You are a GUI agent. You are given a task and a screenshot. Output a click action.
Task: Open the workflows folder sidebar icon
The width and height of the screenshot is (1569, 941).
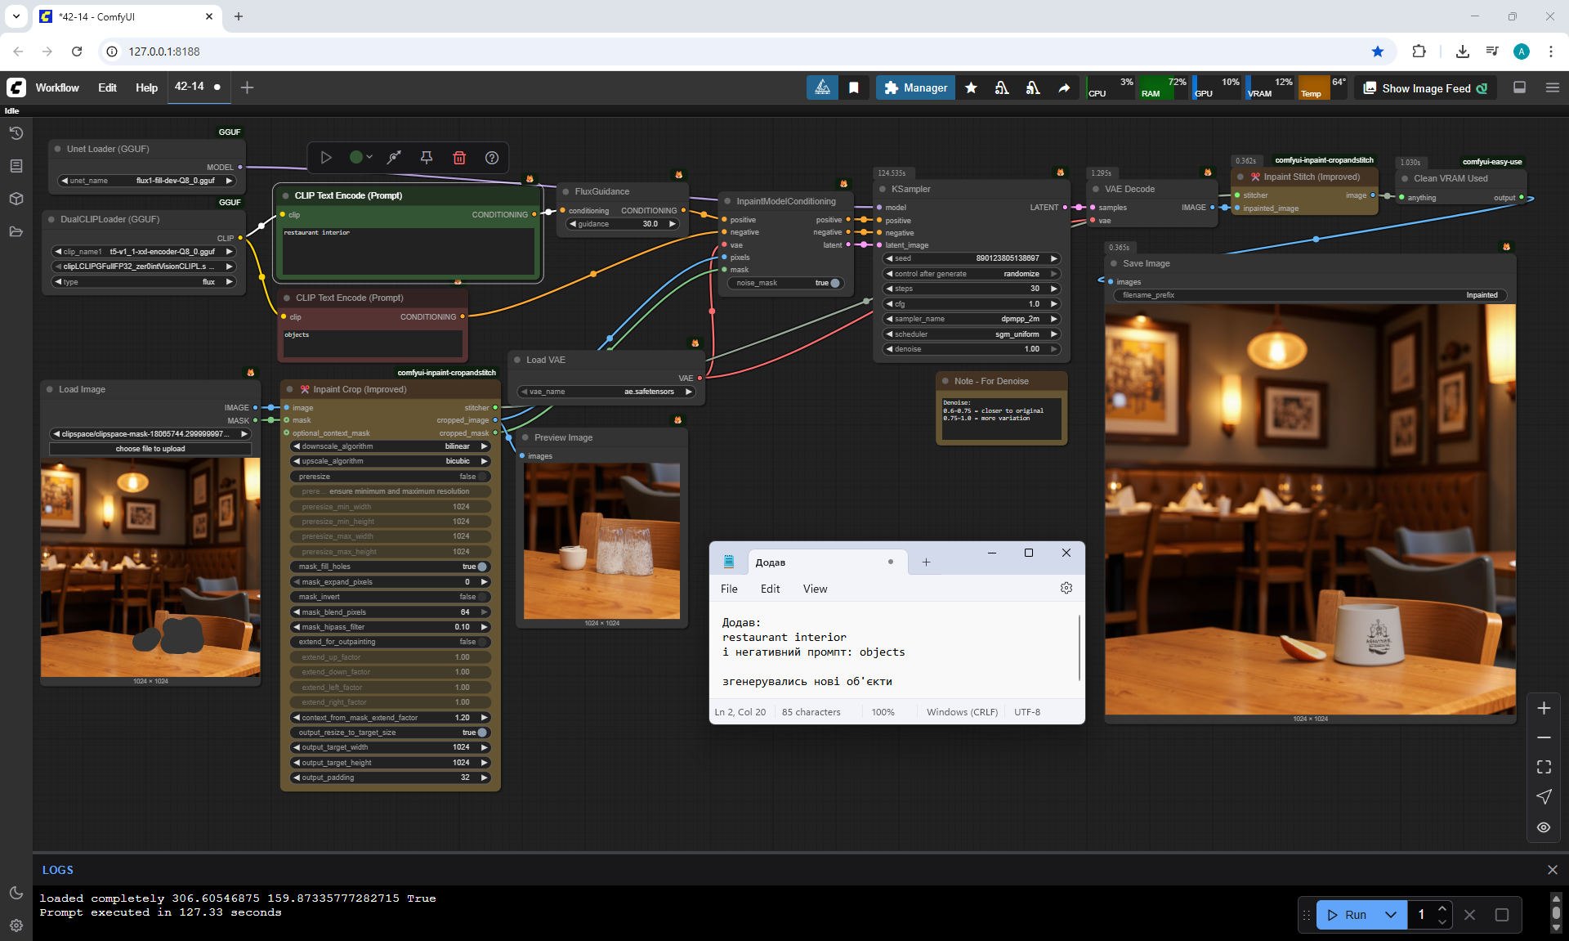(x=16, y=231)
